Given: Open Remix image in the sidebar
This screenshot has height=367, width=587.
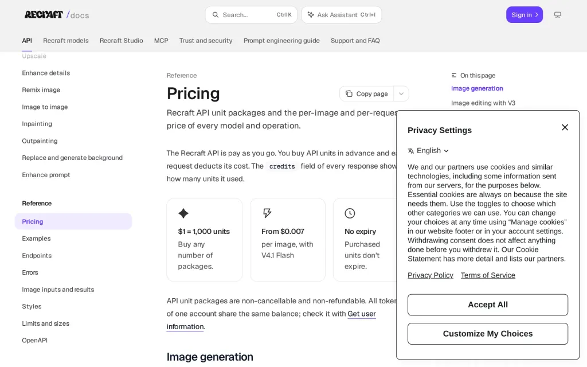Looking at the screenshot, I should [41, 90].
